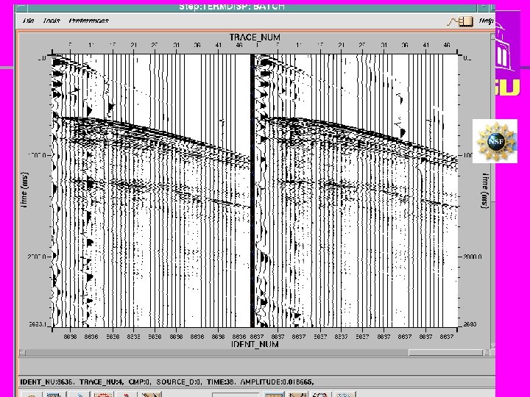
Task: Open the File menu
Action: coord(29,21)
